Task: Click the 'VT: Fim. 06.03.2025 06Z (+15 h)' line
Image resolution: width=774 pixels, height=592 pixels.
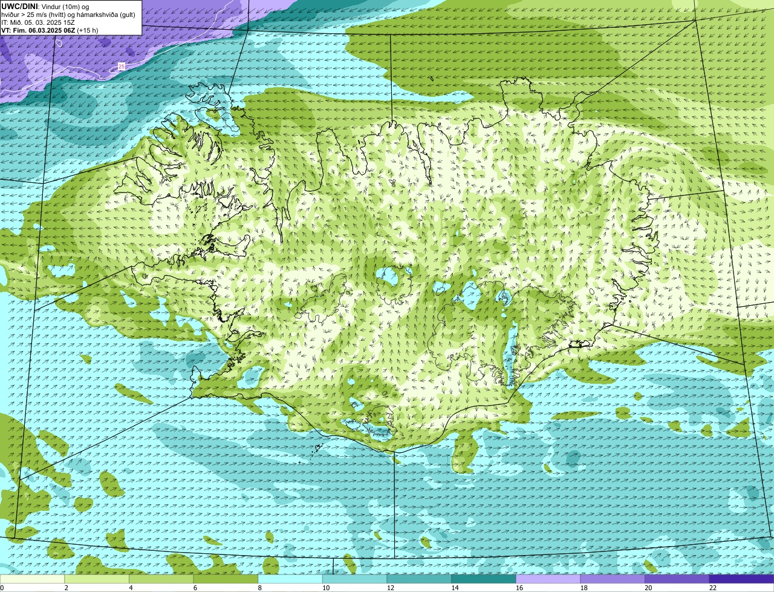Action: click(50, 30)
